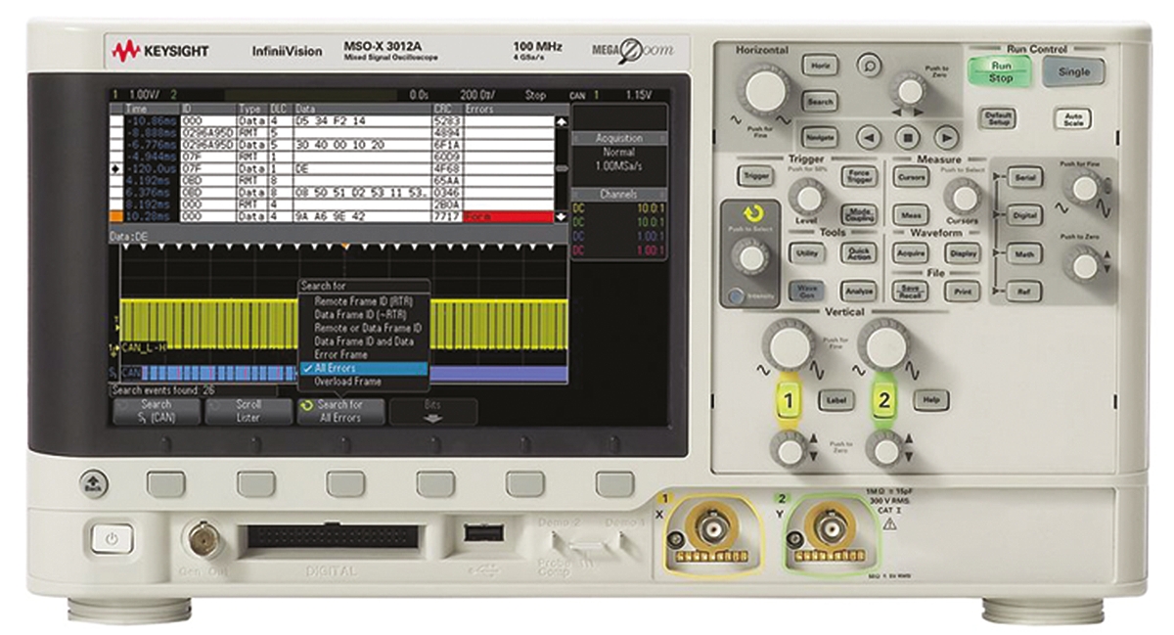Toggle channel 1 on/off key

(x=789, y=400)
